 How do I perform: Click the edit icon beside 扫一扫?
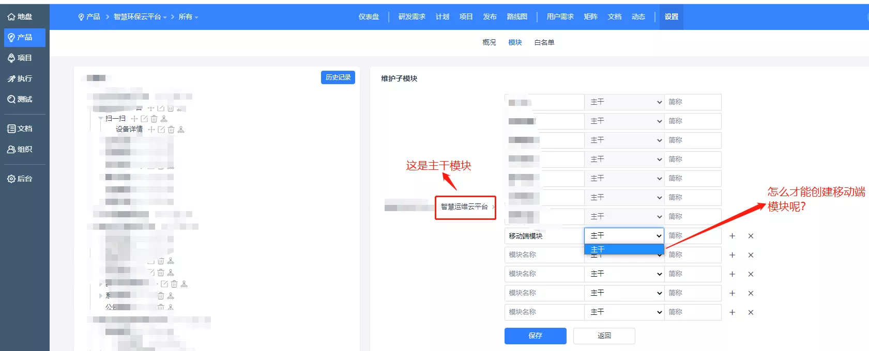click(144, 119)
